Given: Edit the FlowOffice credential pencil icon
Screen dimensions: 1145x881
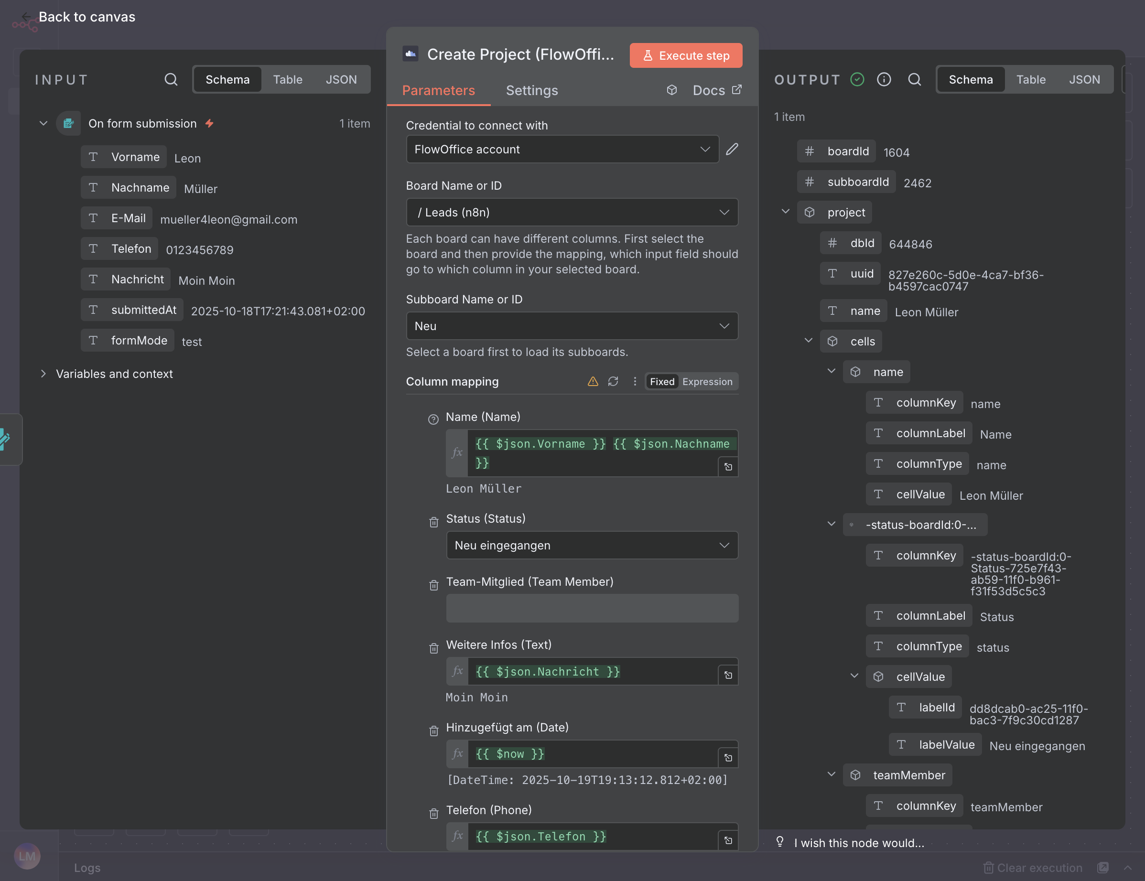Looking at the screenshot, I should (732, 150).
